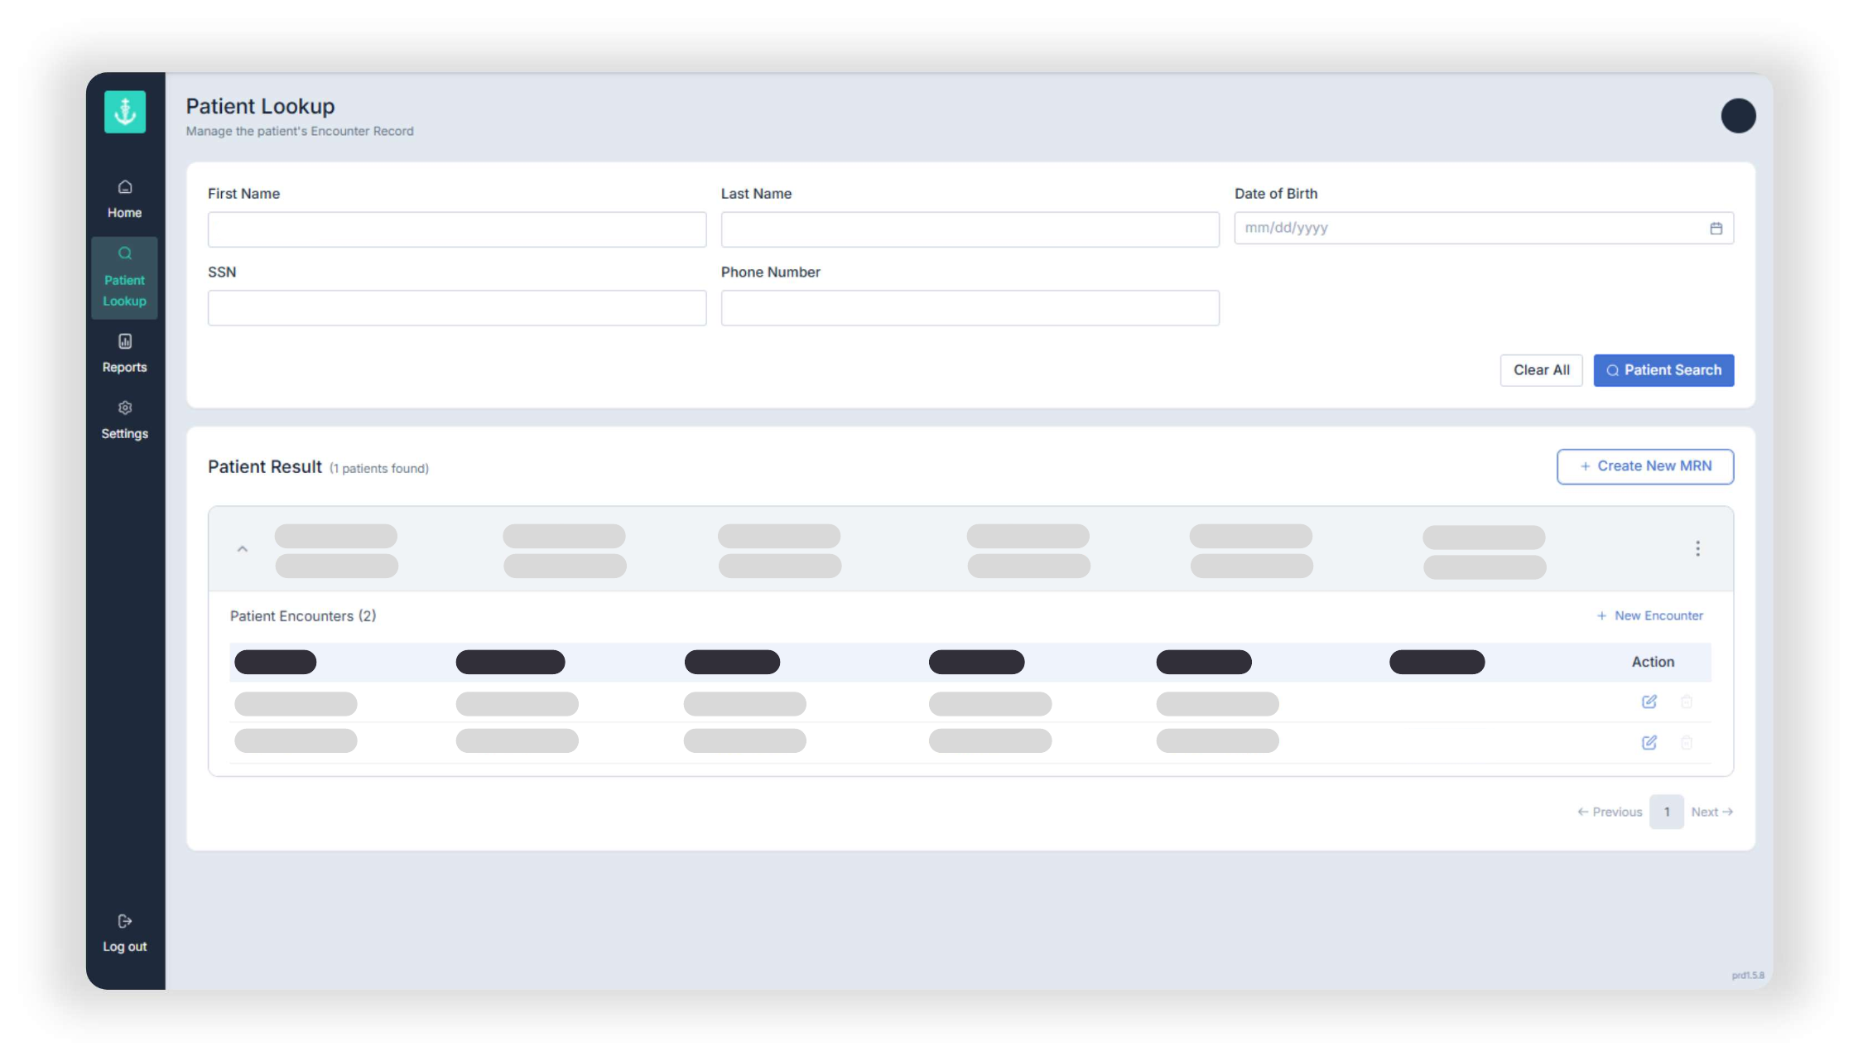This screenshot has height=1061, width=1858.
Task: Go to Previous results page
Action: pos(1610,812)
